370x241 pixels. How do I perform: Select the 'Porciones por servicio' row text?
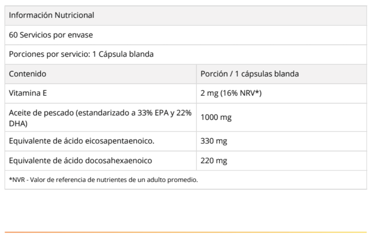[81, 54]
